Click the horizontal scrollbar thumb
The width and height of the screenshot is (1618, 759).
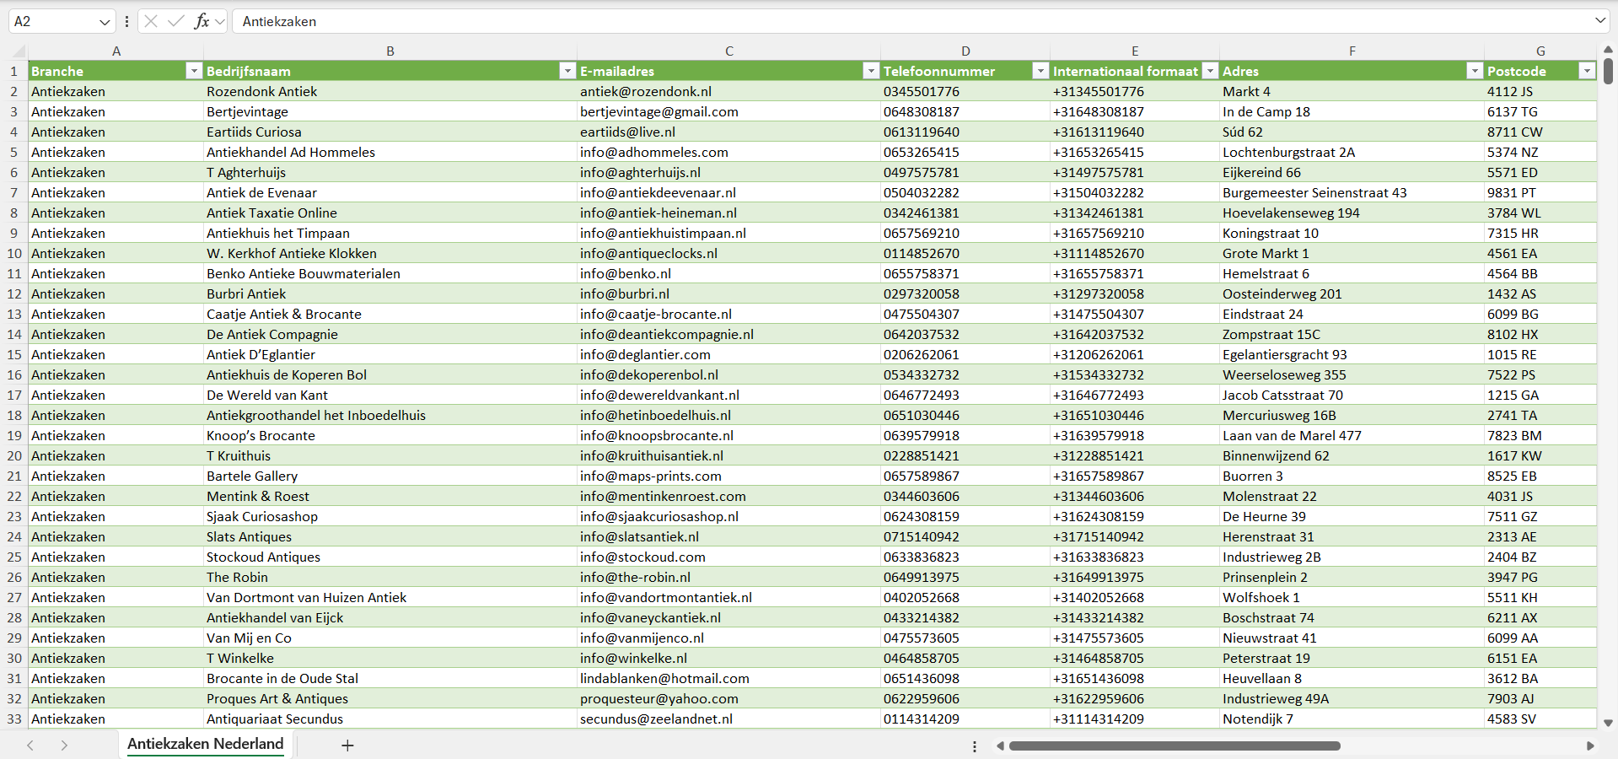click(1174, 746)
